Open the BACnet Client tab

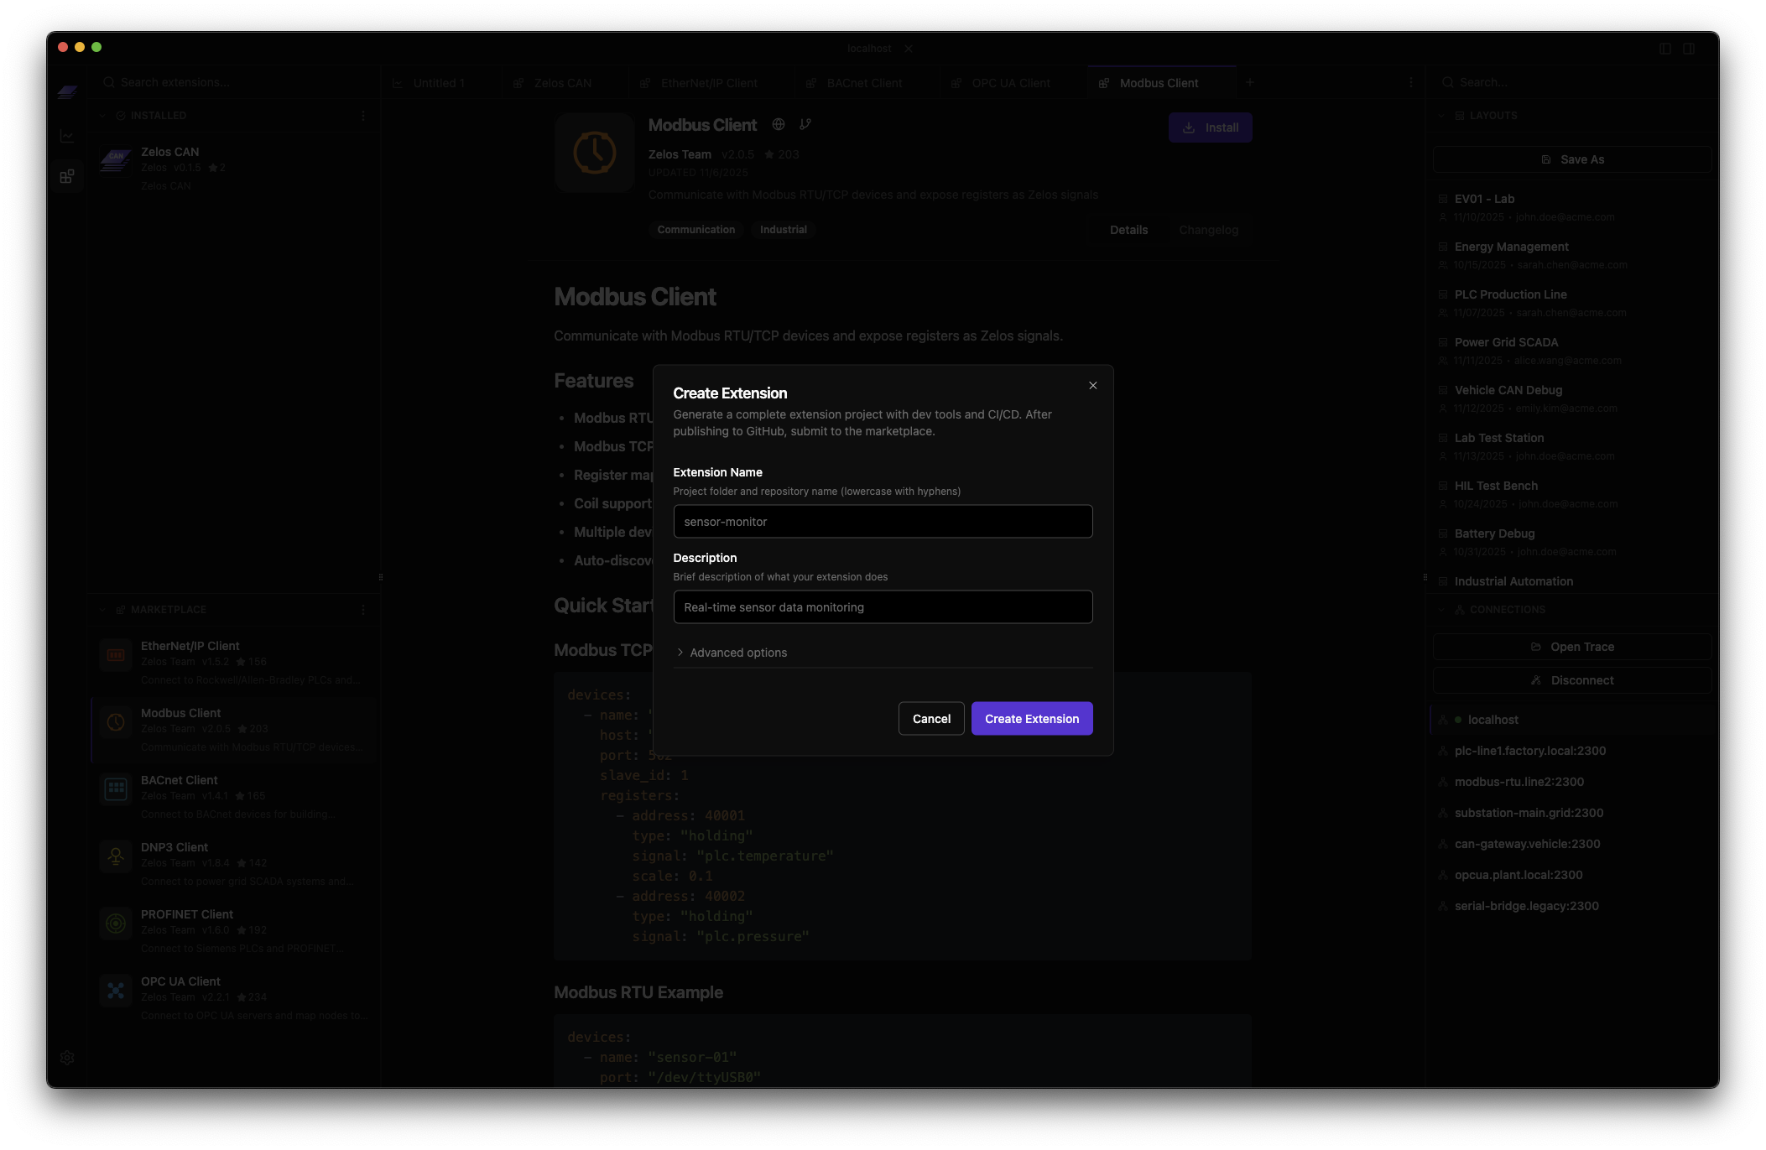pyautogui.click(x=864, y=82)
